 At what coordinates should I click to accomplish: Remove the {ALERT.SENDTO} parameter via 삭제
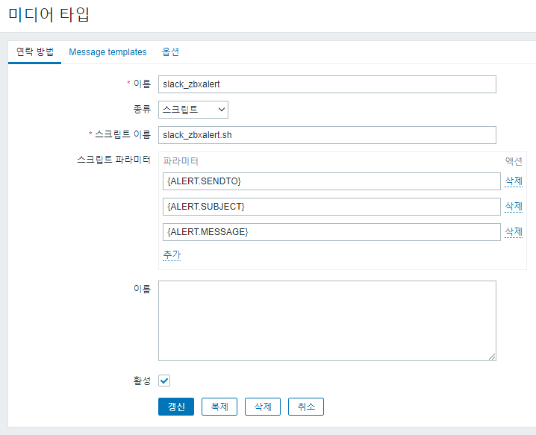tap(514, 181)
